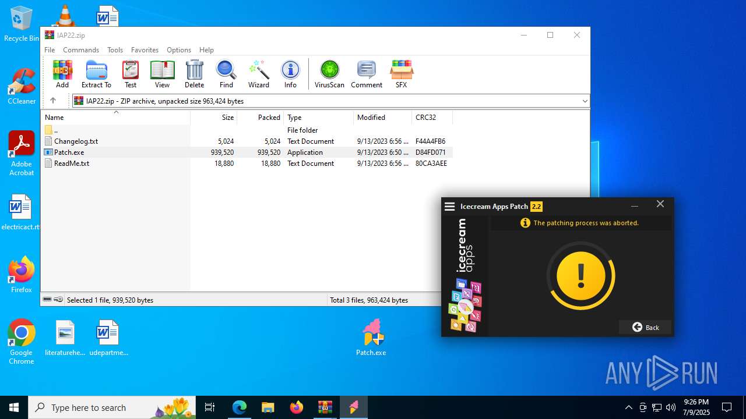The image size is (746, 419).
Task: Minimize the Icecream Apps Patch window
Action: 635,206
